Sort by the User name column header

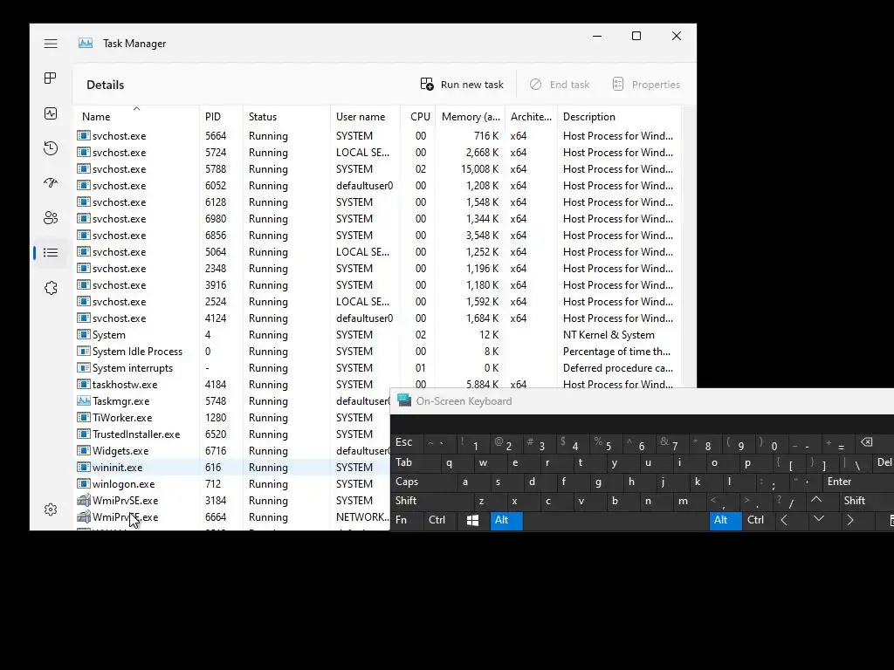click(365, 116)
